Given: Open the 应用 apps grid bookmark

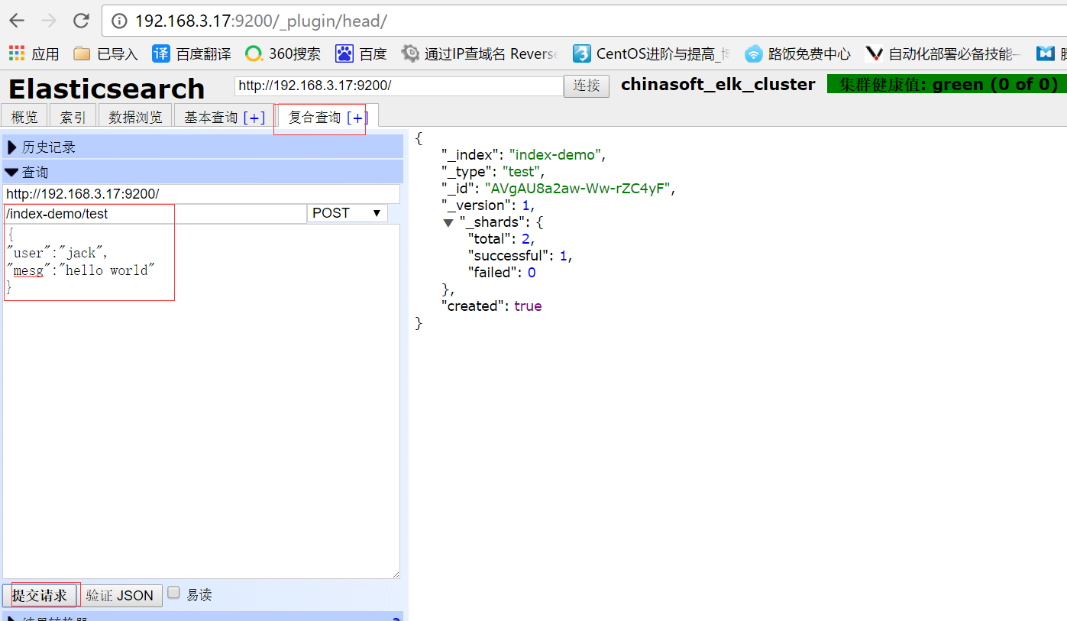Looking at the screenshot, I should point(34,53).
